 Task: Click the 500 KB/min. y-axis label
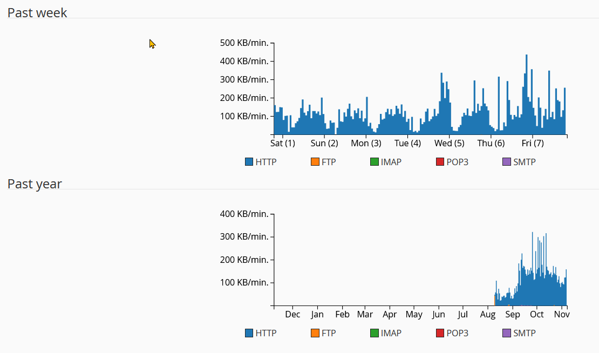[244, 43]
